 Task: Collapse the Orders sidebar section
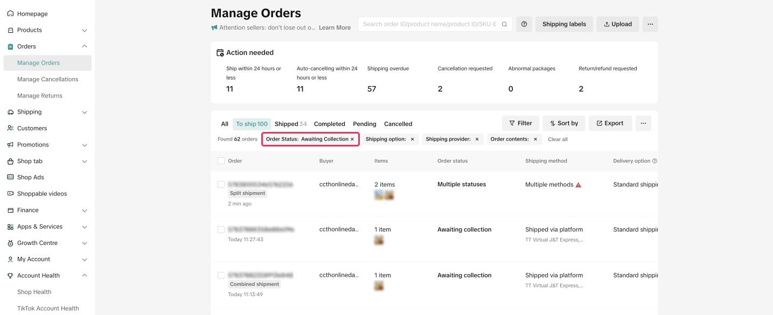coord(85,46)
